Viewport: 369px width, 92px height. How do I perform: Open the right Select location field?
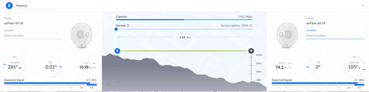335,36
